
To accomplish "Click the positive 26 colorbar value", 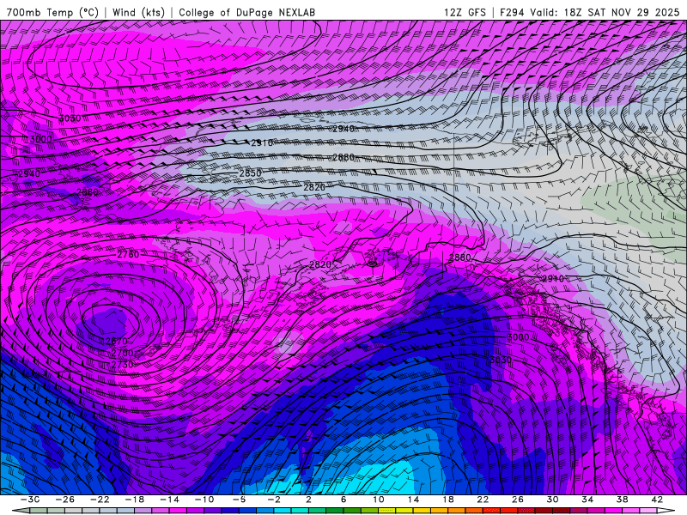I will 518,500.
